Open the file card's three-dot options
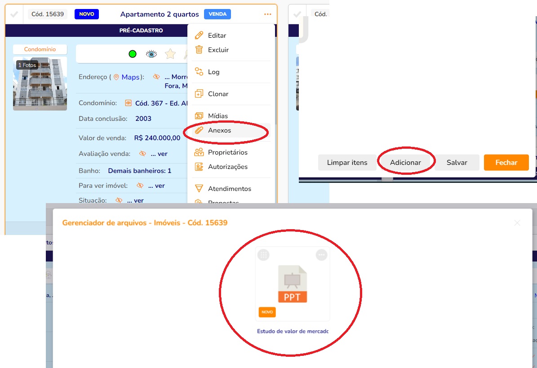This screenshot has width=537, height=368. 321,255
